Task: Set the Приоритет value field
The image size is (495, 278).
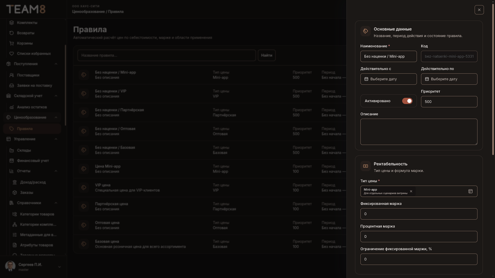Action: [x=449, y=102]
